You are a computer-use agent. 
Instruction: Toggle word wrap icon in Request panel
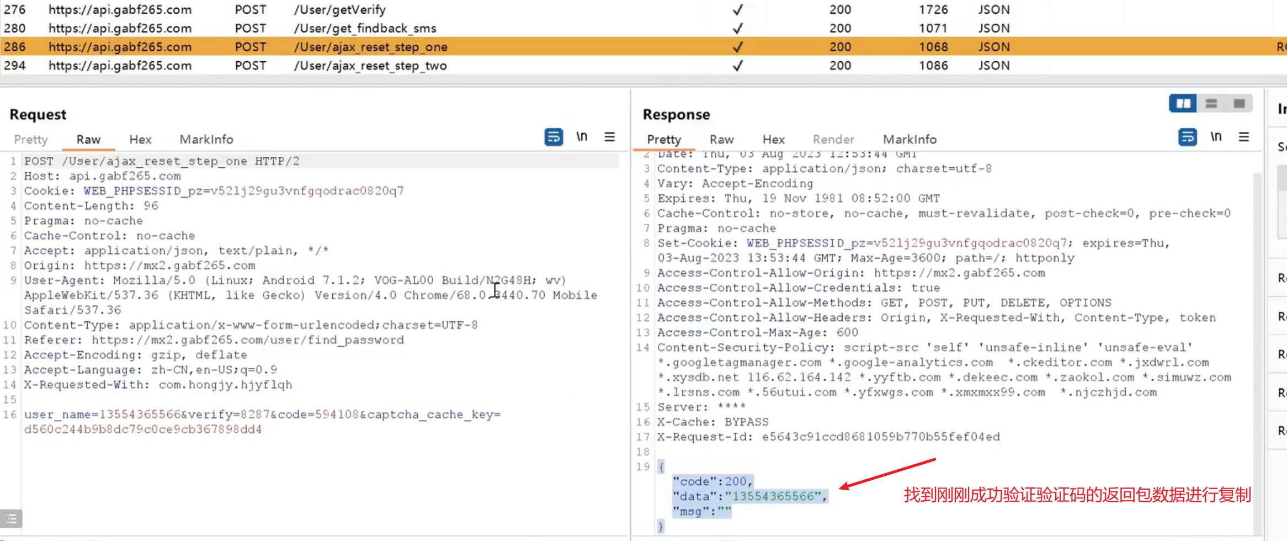click(553, 137)
